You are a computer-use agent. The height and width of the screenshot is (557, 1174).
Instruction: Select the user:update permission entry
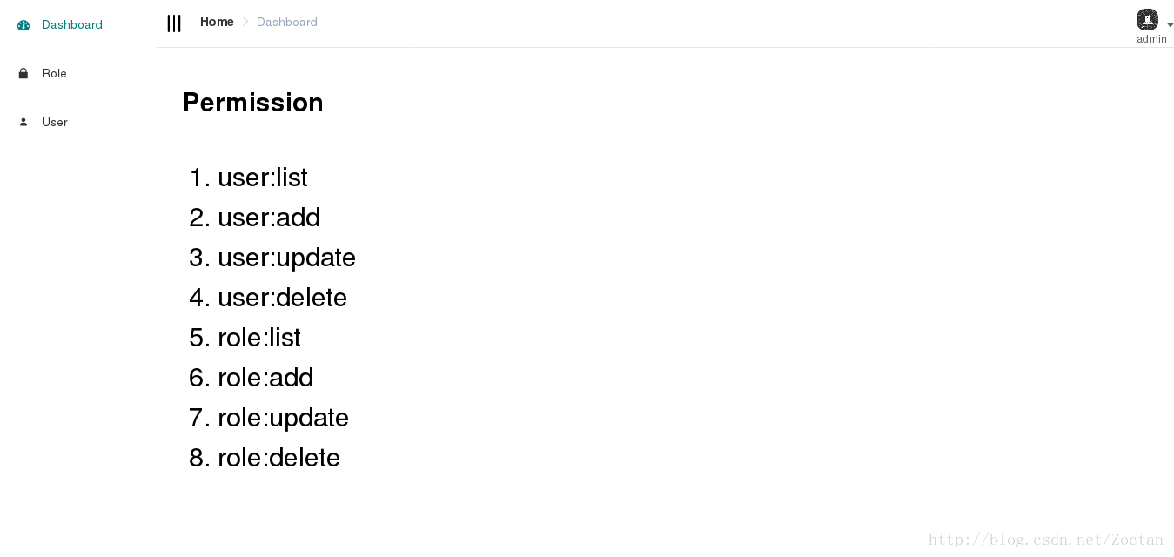(x=286, y=258)
